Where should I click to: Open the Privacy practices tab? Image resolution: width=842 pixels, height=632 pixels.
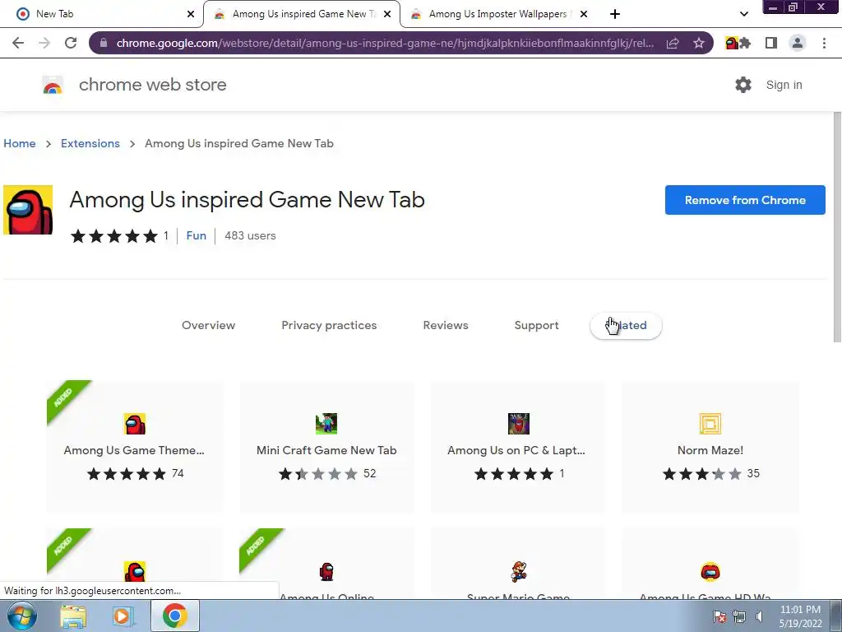[329, 325]
